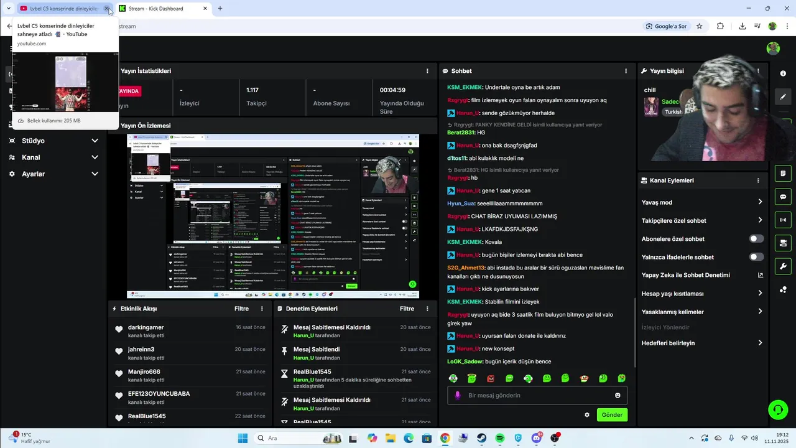Open OBS Studio from the taskbar

pyautogui.click(x=555, y=438)
